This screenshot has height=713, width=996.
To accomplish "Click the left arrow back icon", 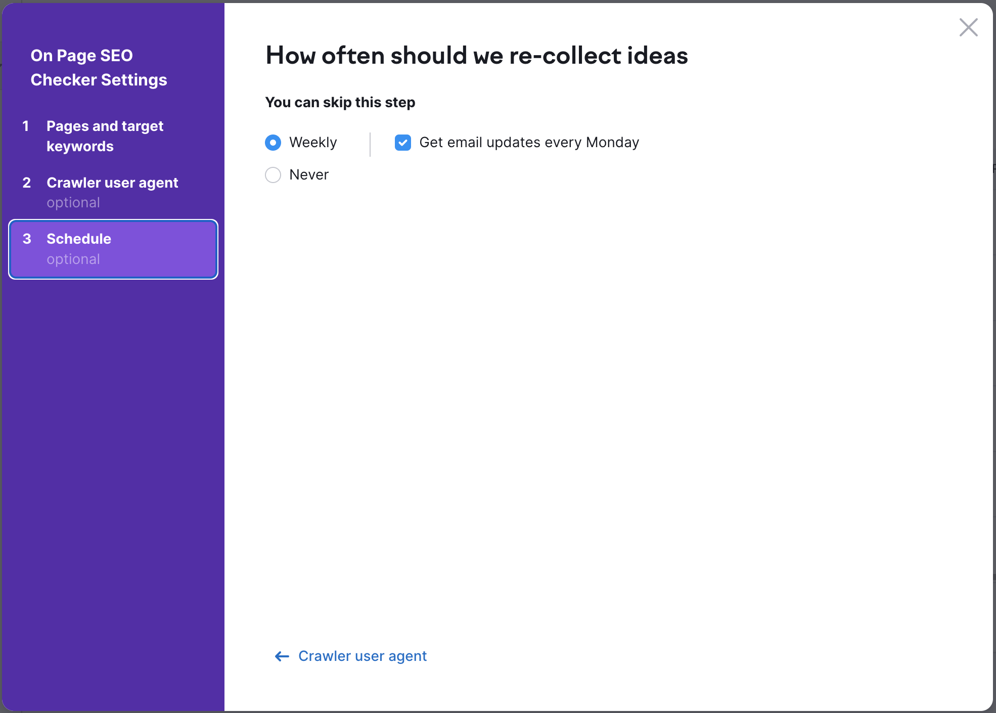I will point(282,656).
